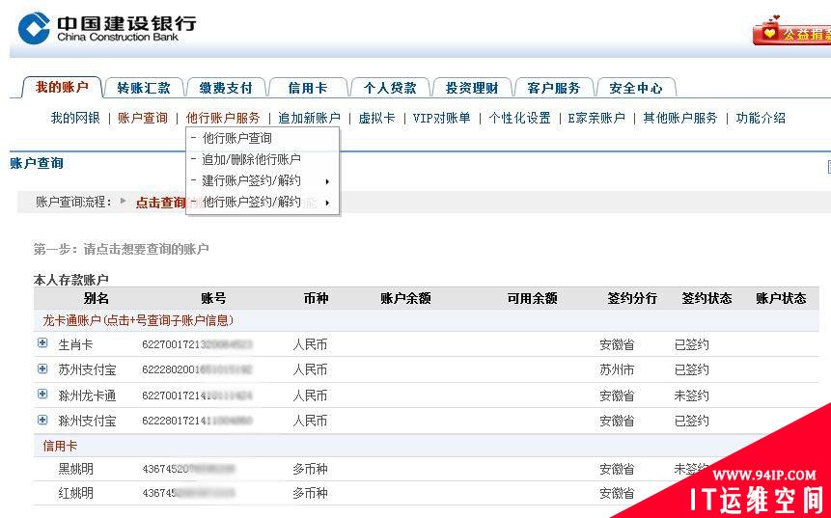The width and height of the screenshot is (831, 518).
Task: Click the 黑姚明 credit card name
Action: 75,469
